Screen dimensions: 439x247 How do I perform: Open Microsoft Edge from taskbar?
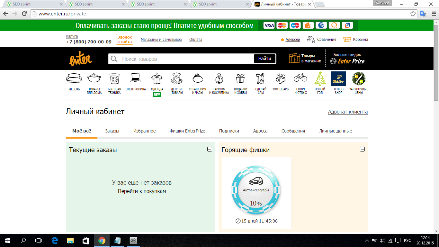point(55,240)
